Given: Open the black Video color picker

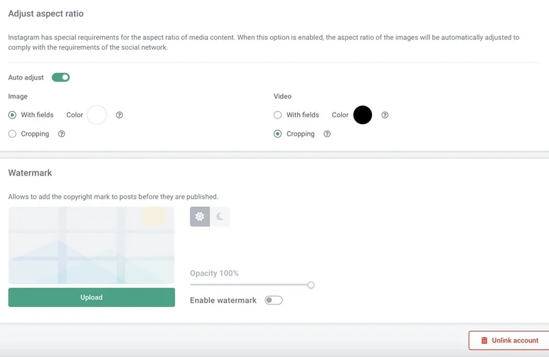Looking at the screenshot, I should tap(362, 115).
